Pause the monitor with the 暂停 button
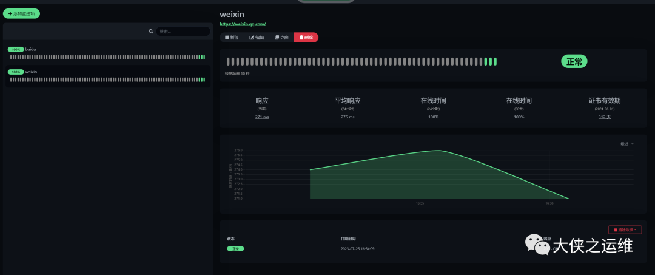Screen dimensions: 655x275 click(x=232, y=38)
